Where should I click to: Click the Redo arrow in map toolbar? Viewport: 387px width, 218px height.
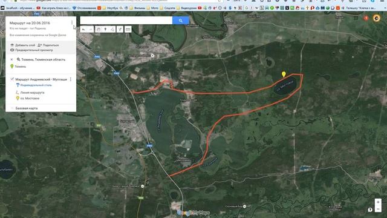point(91,30)
